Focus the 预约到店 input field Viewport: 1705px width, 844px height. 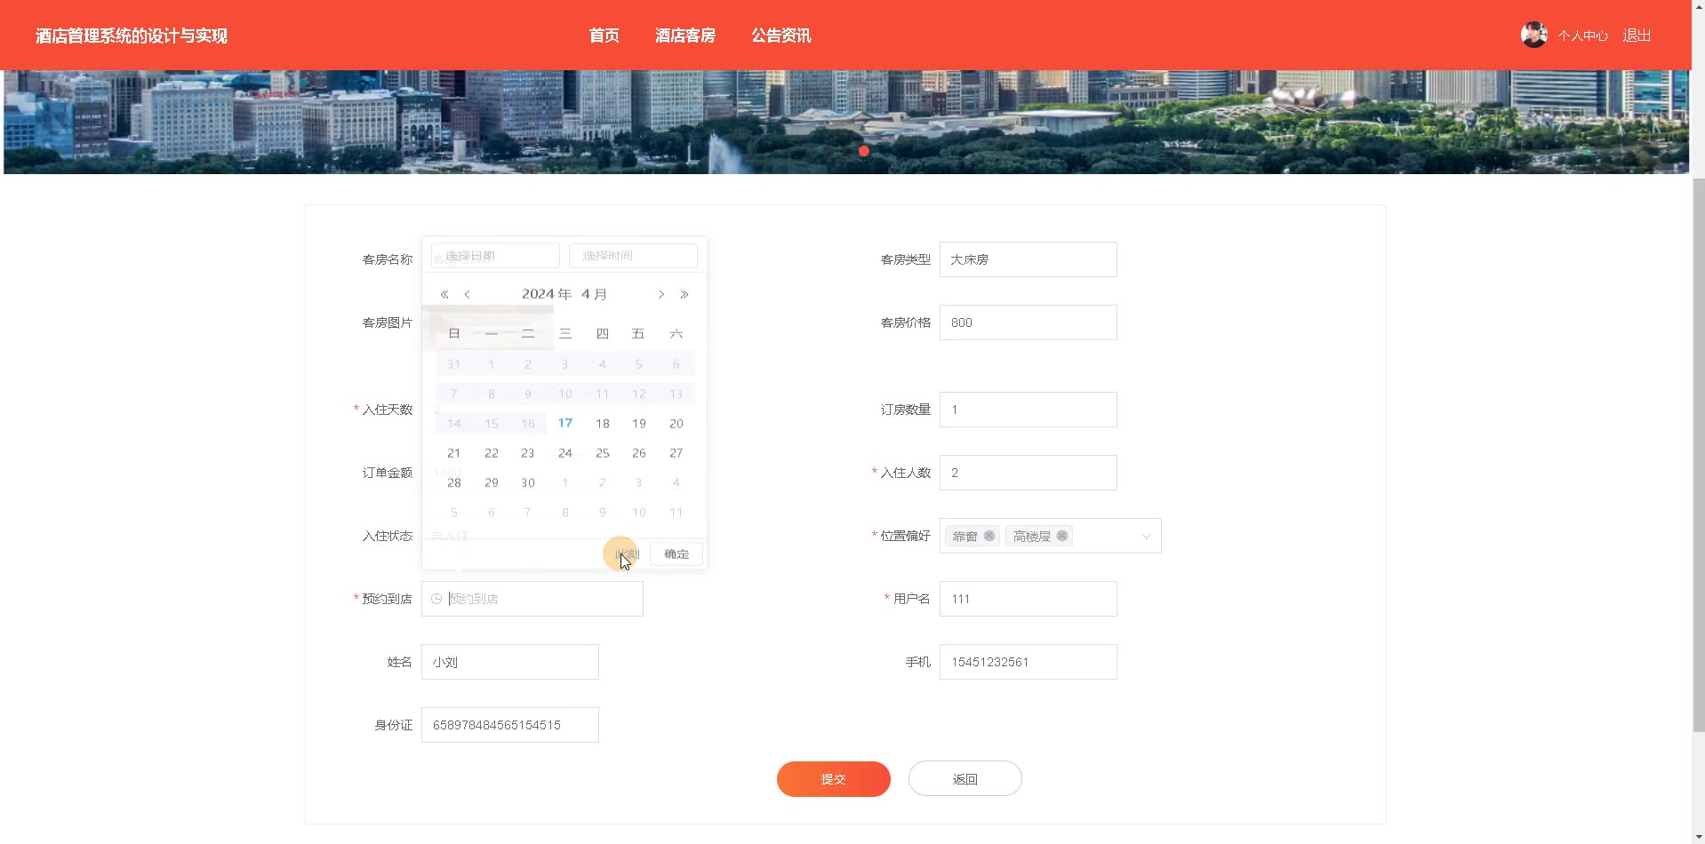[x=532, y=599]
